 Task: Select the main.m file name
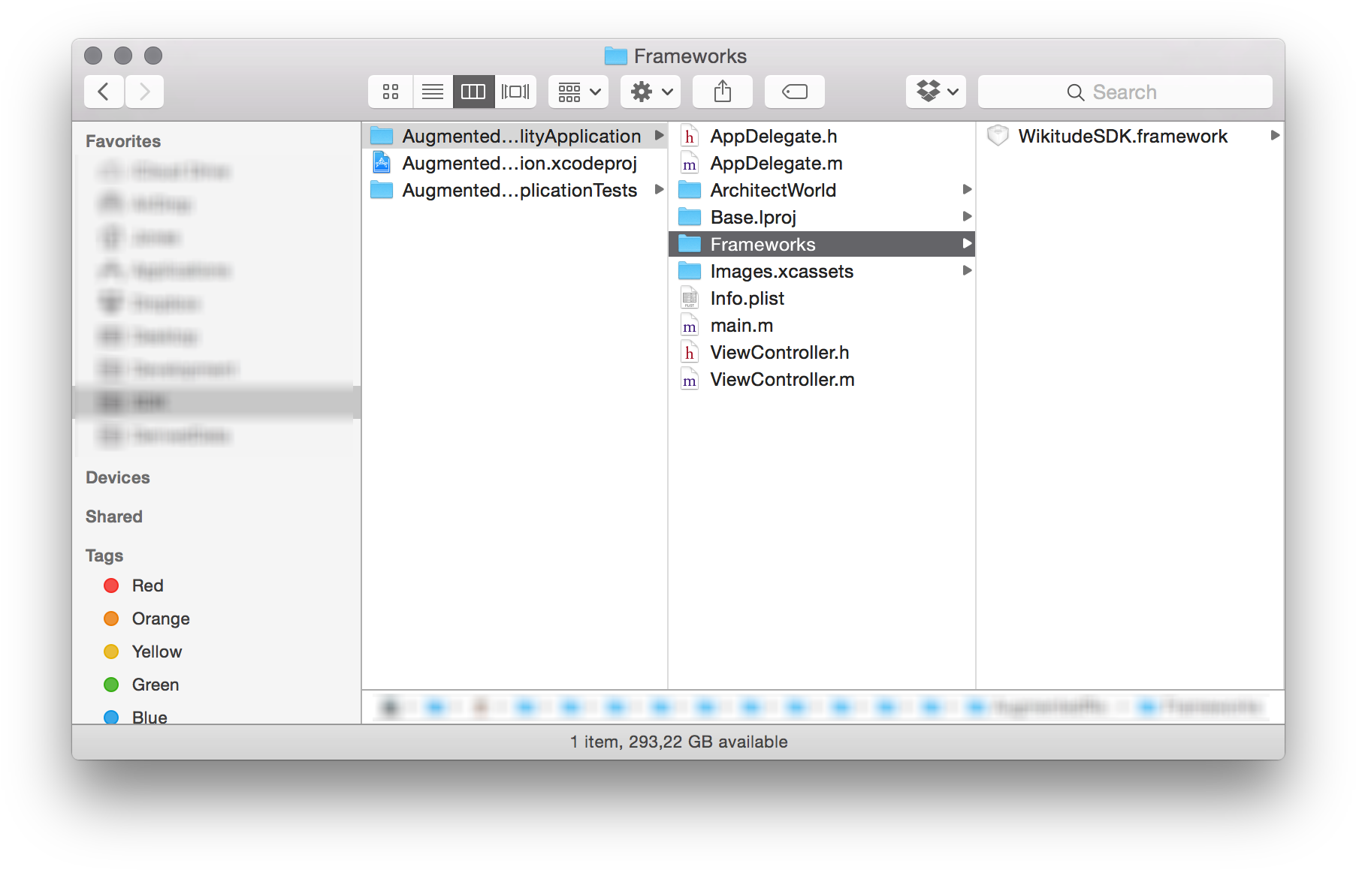tap(742, 325)
